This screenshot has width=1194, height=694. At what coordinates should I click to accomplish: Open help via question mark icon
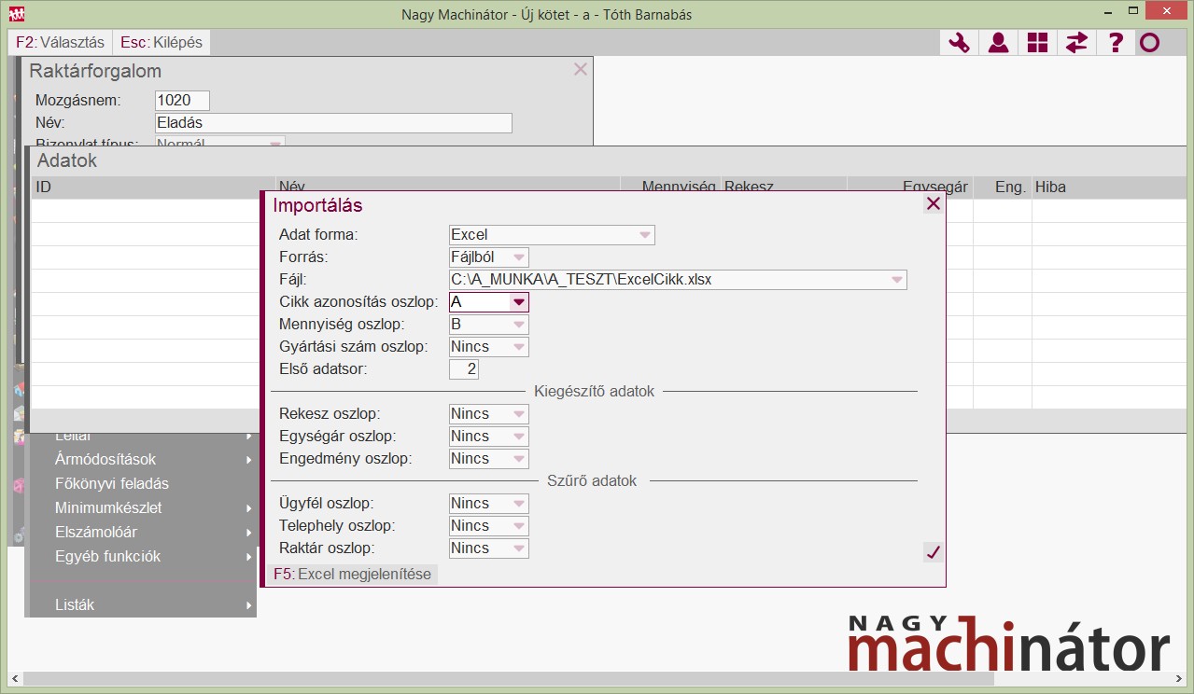pyautogui.click(x=1115, y=43)
